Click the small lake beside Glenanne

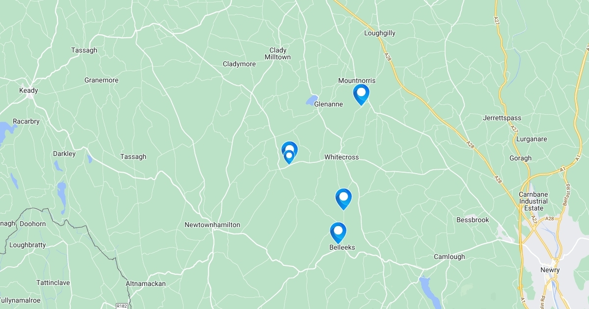pyautogui.click(x=312, y=100)
